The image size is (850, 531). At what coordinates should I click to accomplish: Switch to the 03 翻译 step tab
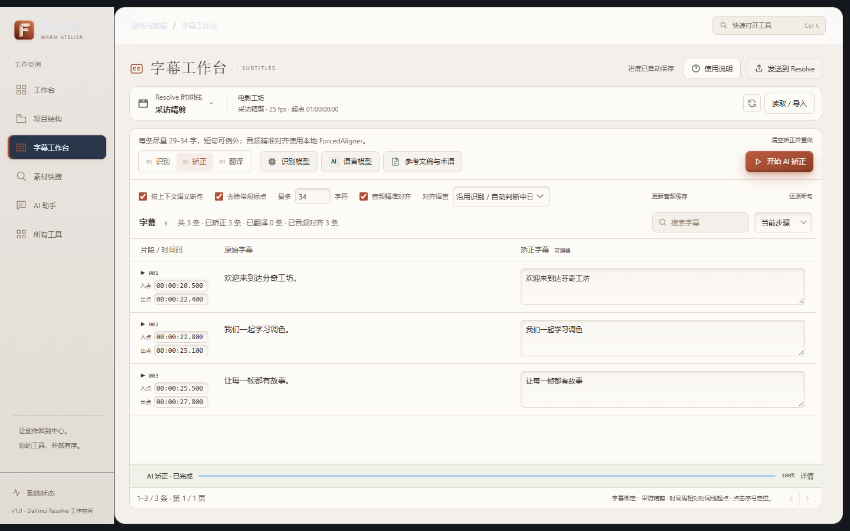tap(231, 162)
